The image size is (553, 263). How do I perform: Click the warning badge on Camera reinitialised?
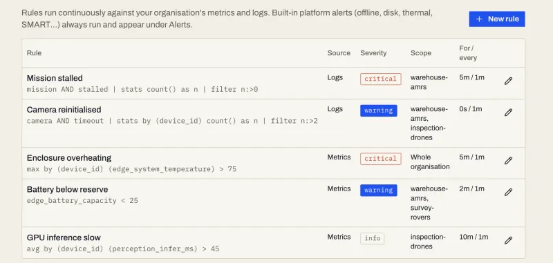[378, 110]
